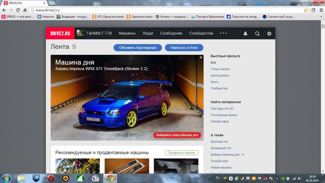The height and width of the screenshot is (183, 325).
Task: Open Погода в Шемонаихе bookmark
Action: 208,17
